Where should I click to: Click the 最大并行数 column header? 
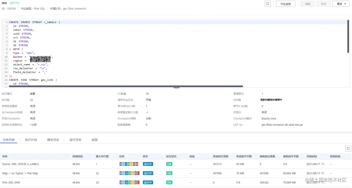pyautogui.click(x=102, y=156)
